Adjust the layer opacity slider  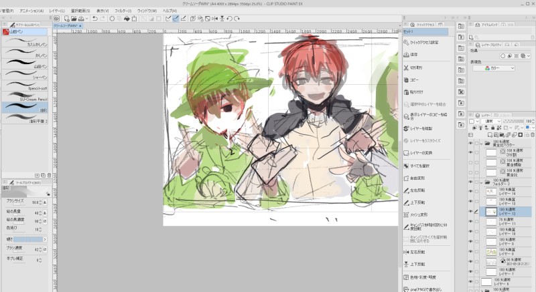(513, 121)
